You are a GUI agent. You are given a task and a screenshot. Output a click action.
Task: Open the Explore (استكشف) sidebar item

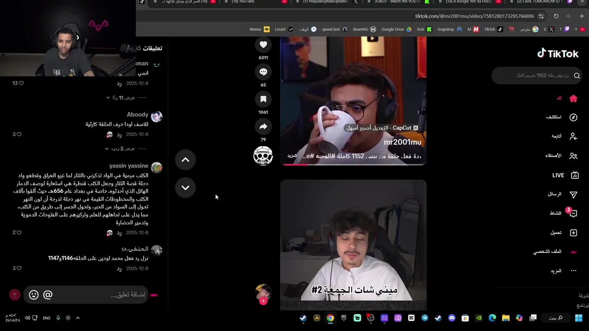coord(561,117)
